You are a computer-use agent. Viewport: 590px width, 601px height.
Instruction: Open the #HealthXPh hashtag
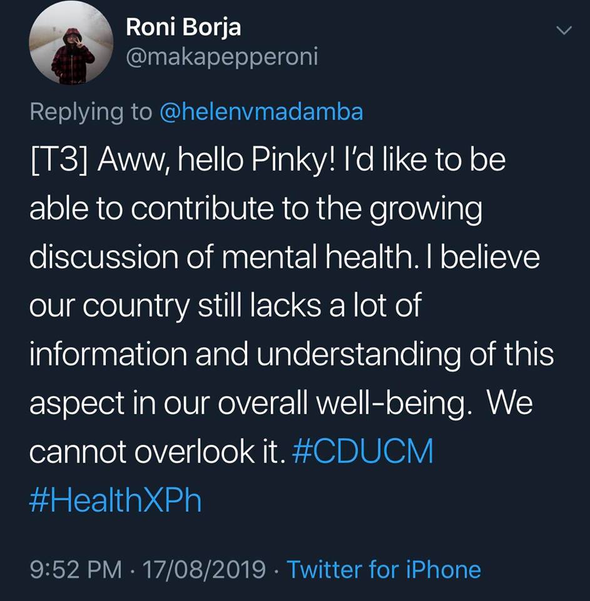click(x=116, y=500)
